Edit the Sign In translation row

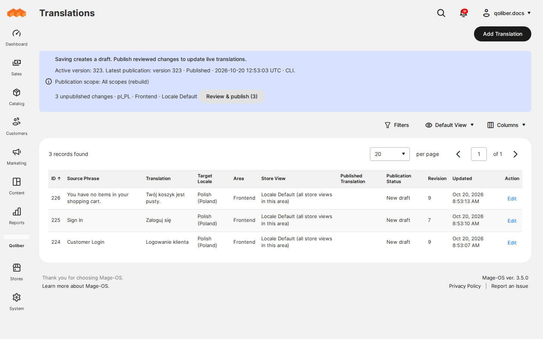512,221
